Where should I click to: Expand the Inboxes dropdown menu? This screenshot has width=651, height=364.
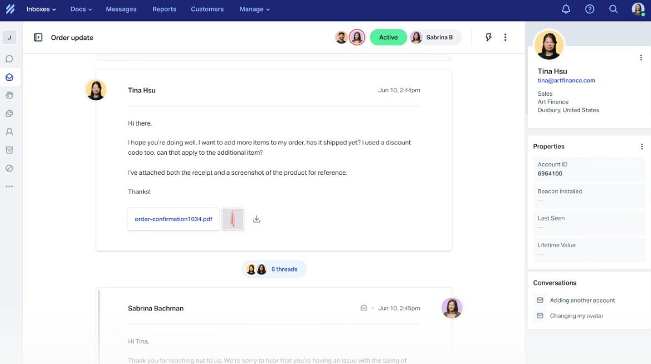[x=41, y=9]
